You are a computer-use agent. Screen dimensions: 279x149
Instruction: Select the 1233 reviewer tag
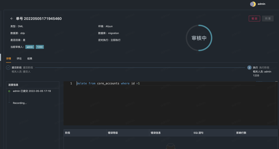[40, 47]
